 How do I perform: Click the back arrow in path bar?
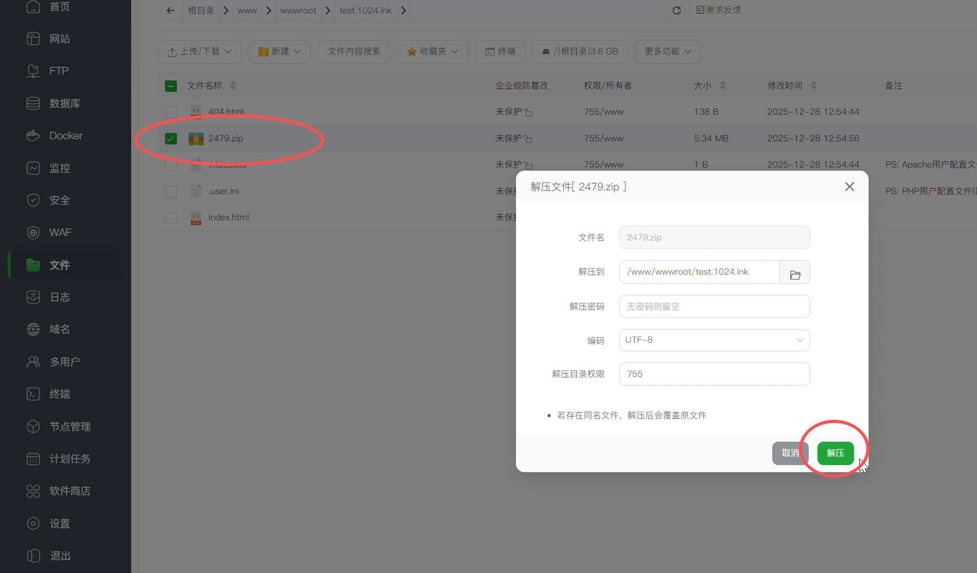(170, 11)
